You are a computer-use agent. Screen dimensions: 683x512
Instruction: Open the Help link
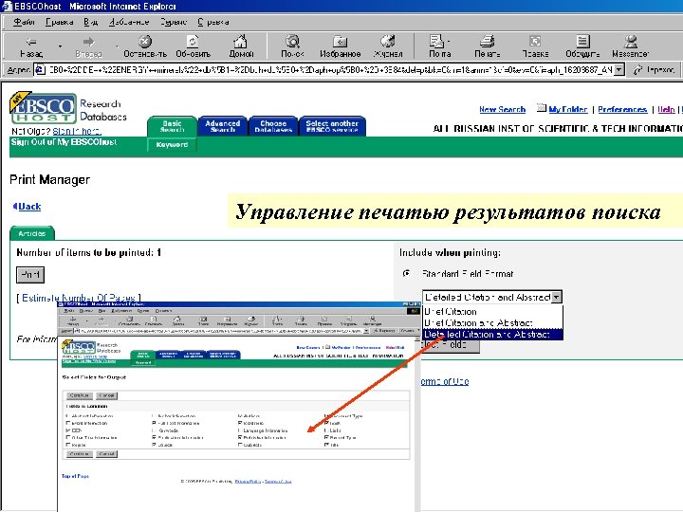666,109
